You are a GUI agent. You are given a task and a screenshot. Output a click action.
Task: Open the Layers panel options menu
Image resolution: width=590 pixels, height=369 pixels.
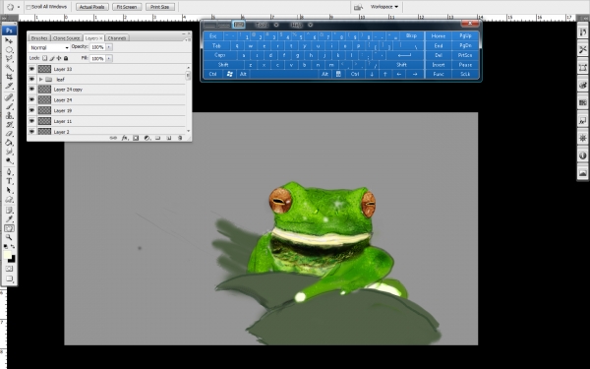tap(187, 39)
